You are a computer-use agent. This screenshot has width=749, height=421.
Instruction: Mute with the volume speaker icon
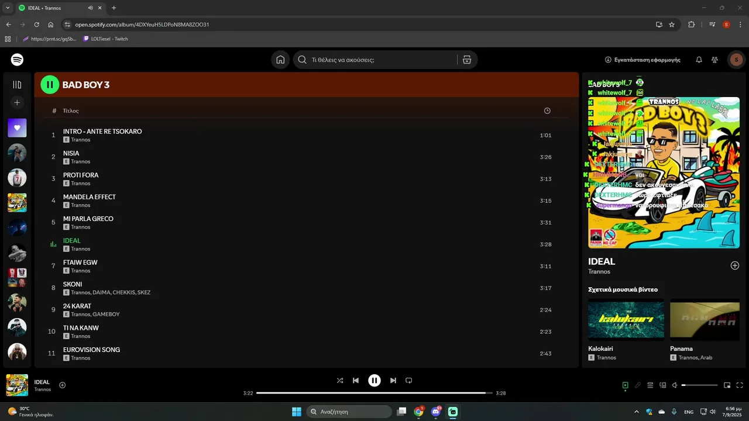(x=675, y=385)
